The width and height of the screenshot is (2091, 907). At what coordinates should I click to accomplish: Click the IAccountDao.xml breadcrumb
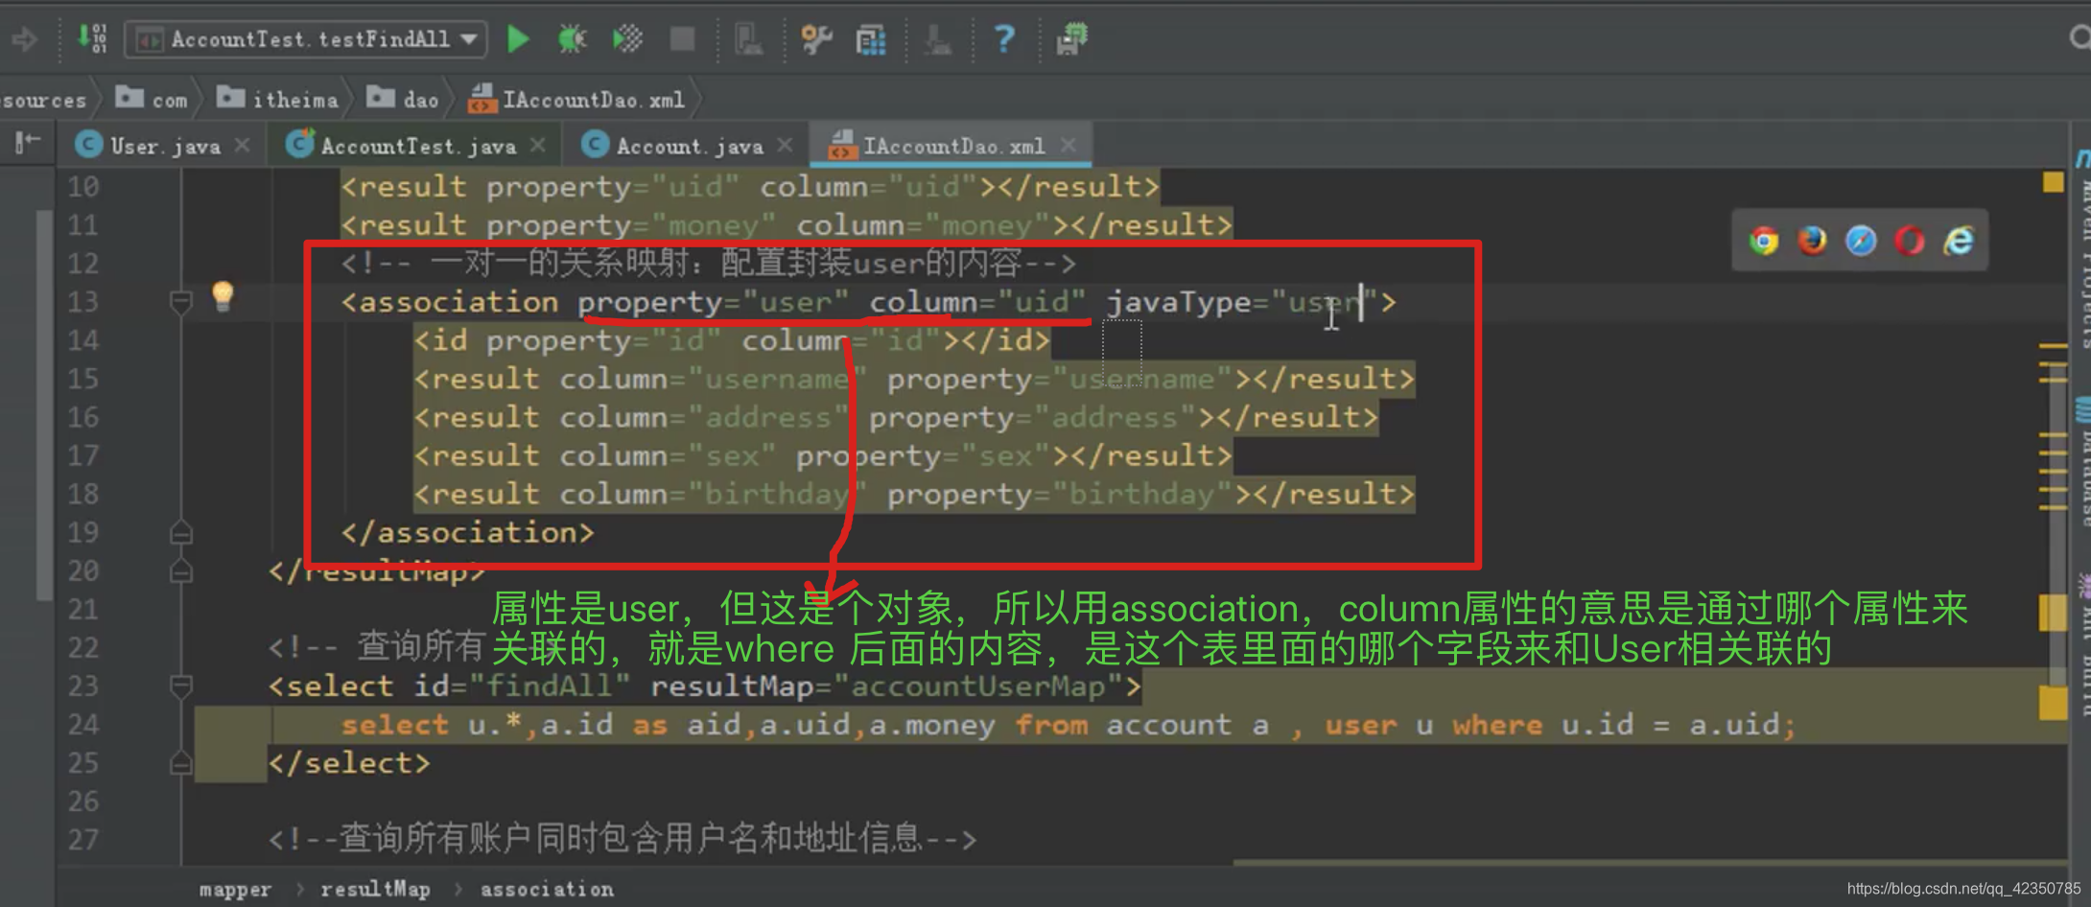click(576, 99)
